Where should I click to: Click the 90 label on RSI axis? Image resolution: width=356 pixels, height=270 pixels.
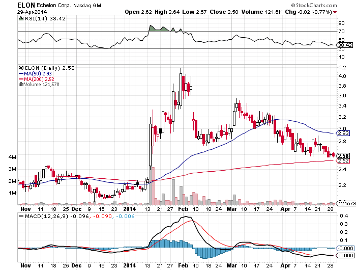[341, 23]
